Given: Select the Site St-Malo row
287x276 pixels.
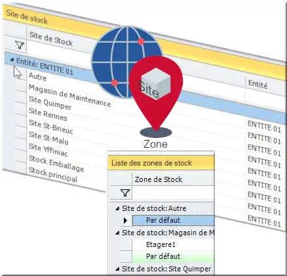Looking at the screenshot, I should (48, 138).
